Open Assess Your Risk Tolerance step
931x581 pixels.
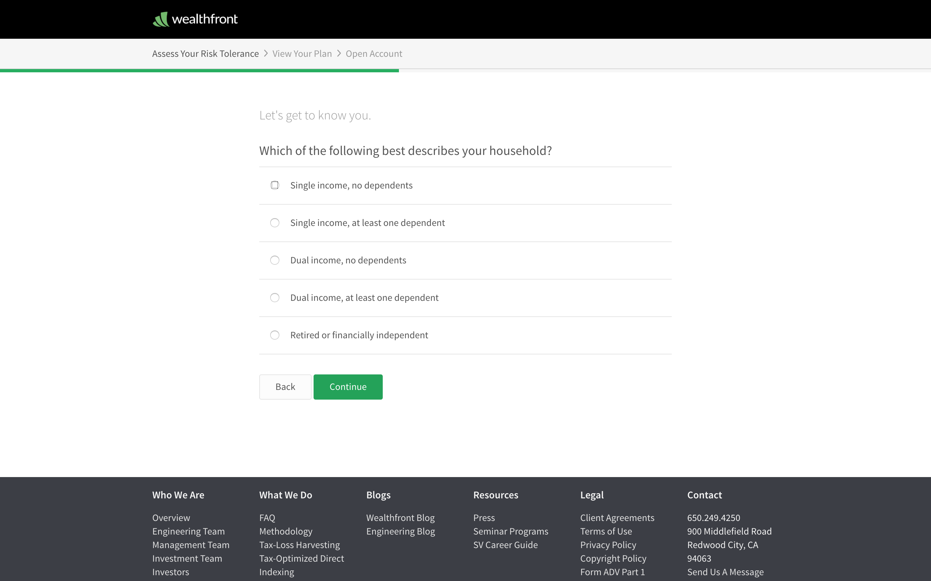pos(206,53)
